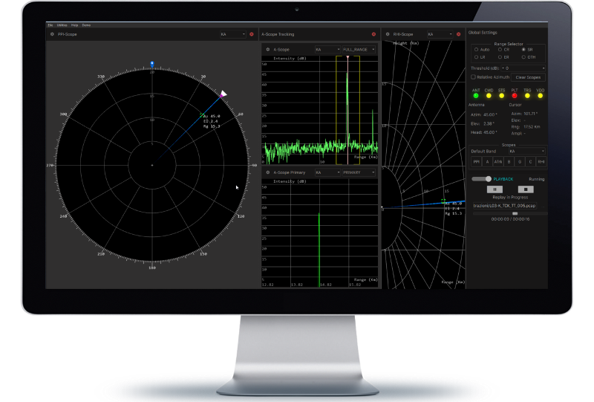Click the antenna Head 45.00° value
This screenshot has height=402, width=594.
pos(490,132)
